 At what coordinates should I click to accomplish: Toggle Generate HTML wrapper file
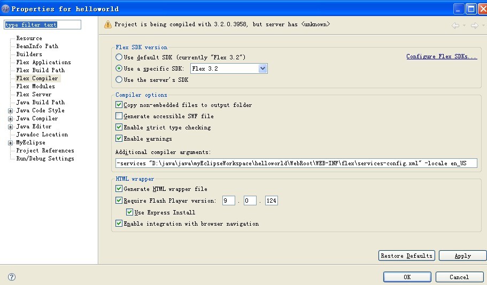[x=119, y=189]
